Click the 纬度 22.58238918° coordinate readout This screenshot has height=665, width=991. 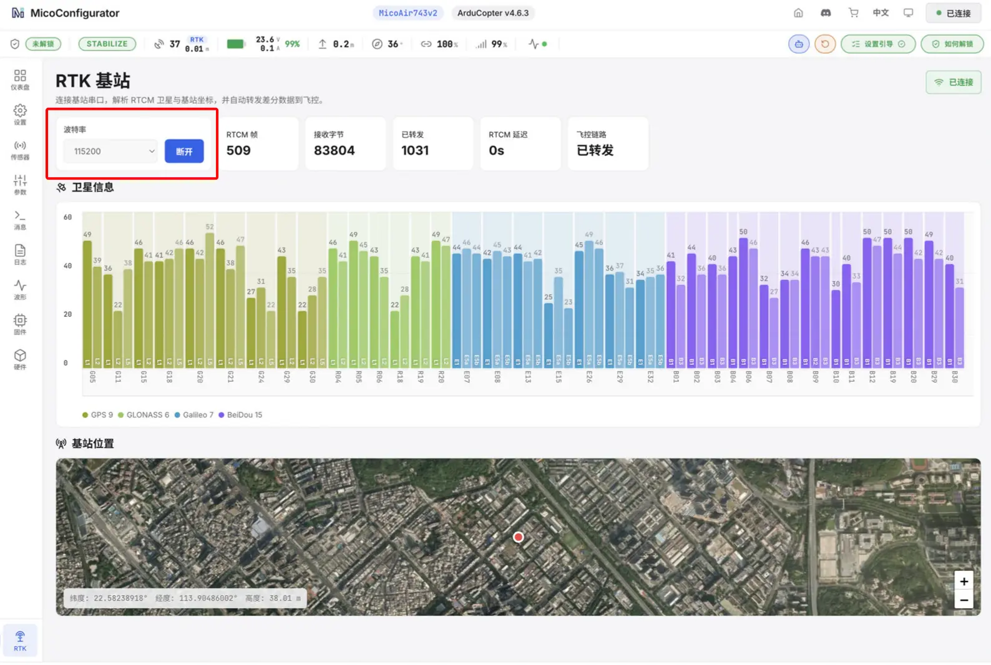pyautogui.click(x=109, y=598)
